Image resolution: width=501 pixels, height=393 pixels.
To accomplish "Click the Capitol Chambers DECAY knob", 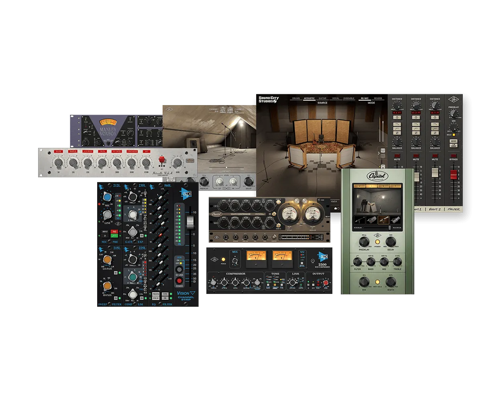I will [391, 242].
